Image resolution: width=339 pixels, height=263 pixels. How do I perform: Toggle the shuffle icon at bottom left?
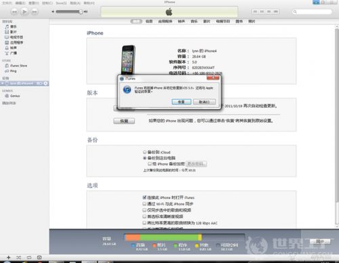pos(18,258)
